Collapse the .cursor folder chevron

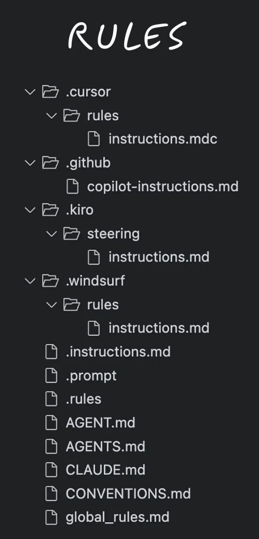click(30, 92)
